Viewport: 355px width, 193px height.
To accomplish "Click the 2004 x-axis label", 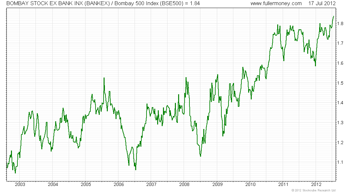I will pos(53,184).
